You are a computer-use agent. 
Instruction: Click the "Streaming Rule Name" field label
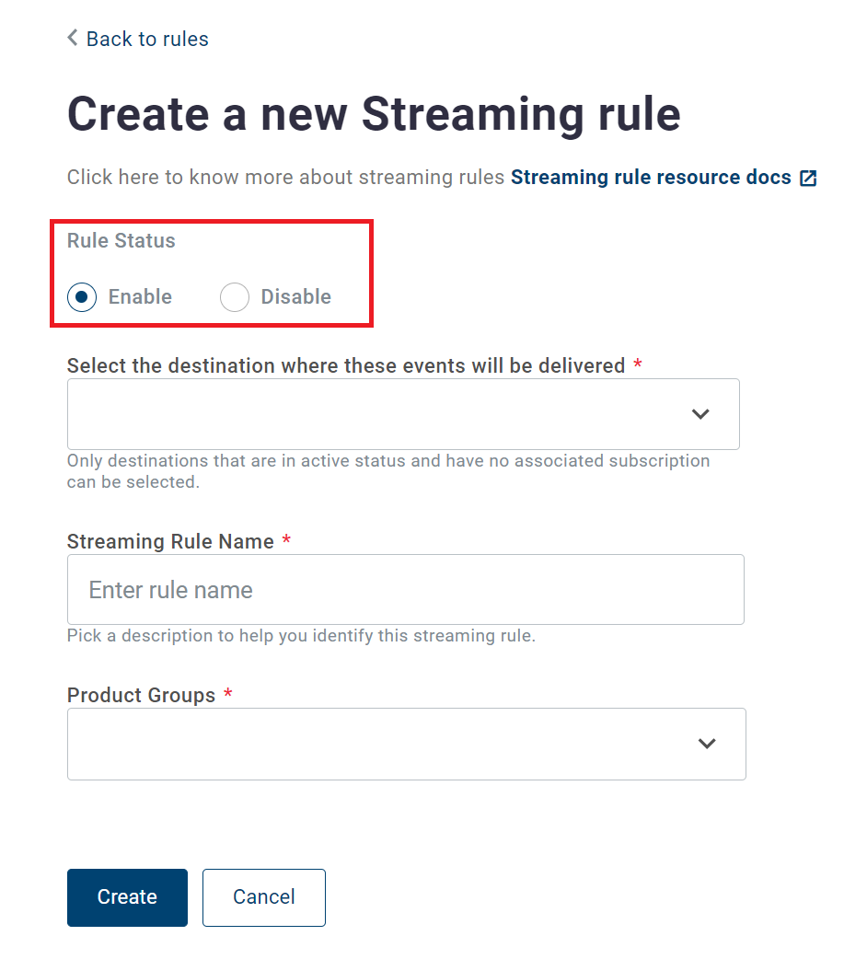pyautogui.click(x=170, y=541)
